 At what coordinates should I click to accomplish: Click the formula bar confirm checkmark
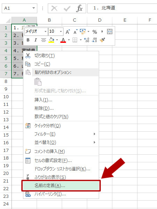67,9
